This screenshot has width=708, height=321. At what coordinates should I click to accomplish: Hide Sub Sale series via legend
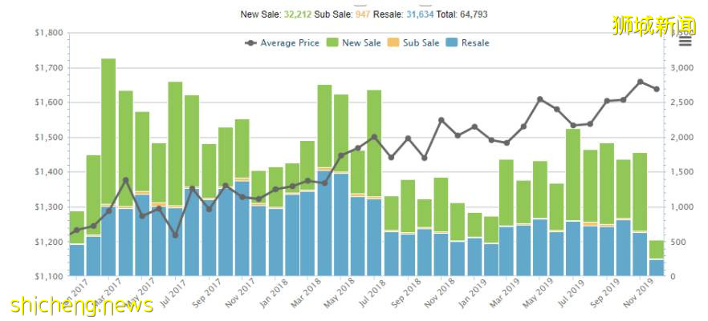(x=420, y=43)
